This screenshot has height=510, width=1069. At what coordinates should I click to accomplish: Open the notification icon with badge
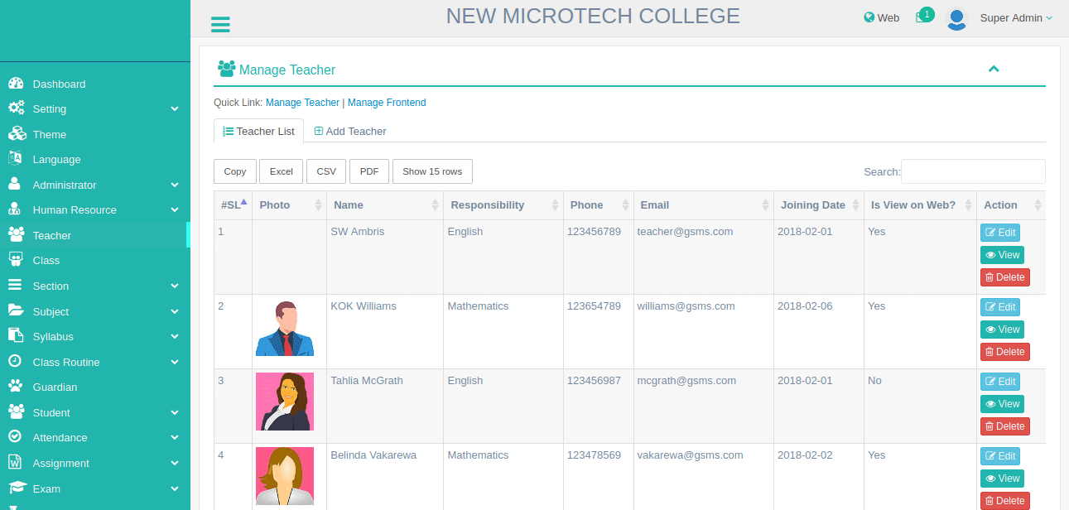pyautogui.click(x=922, y=17)
